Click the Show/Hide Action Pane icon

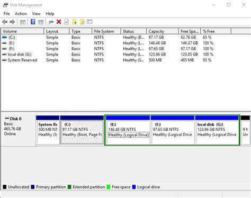41,22
